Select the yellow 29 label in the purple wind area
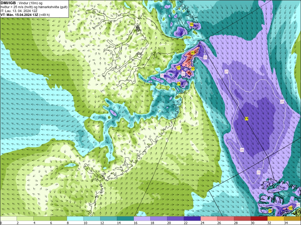Viewport: 301px width, 225px height. (247, 119)
